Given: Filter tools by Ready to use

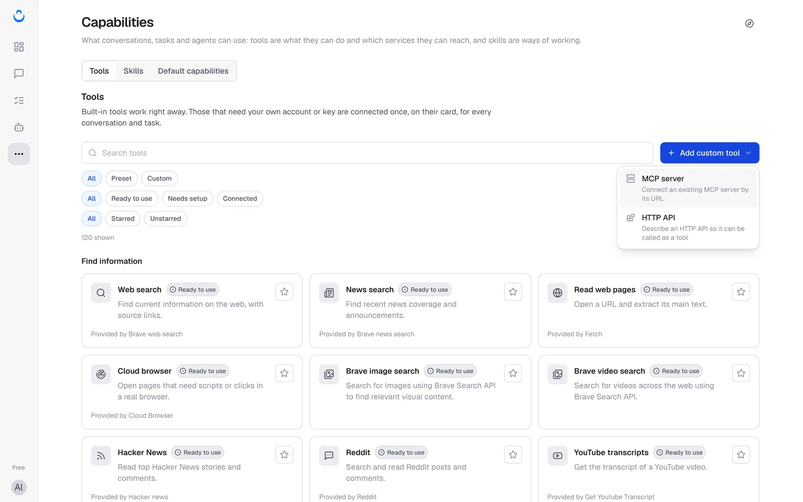Looking at the screenshot, I should (132, 199).
